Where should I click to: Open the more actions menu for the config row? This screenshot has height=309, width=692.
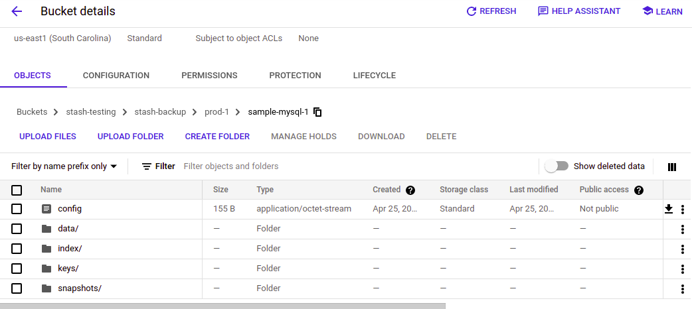click(683, 210)
